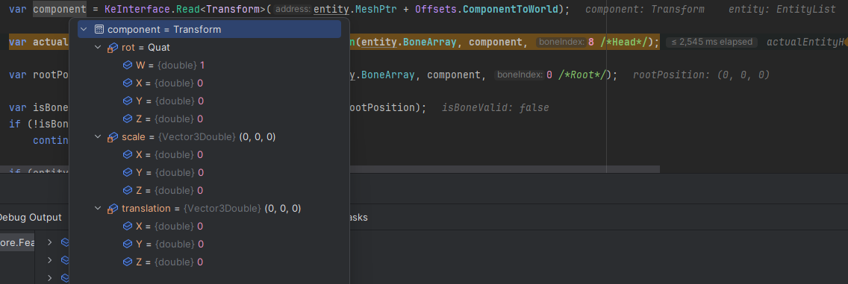This screenshot has width=848, height=284.
Task: Click the field icon of rot Y
Action: tap(128, 101)
